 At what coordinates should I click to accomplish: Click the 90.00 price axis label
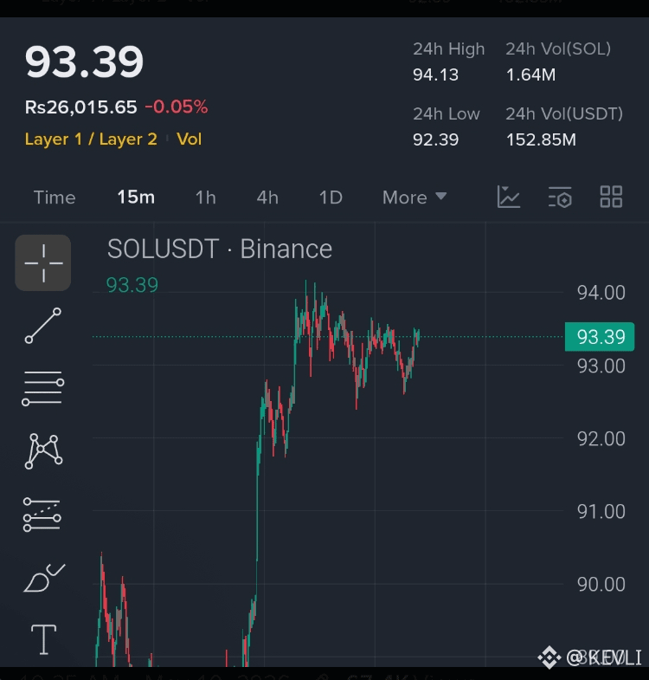[601, 585]
